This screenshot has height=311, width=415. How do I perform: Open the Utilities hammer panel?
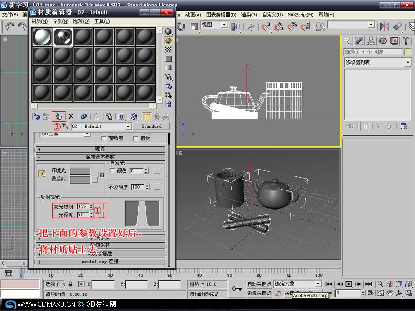406,41
